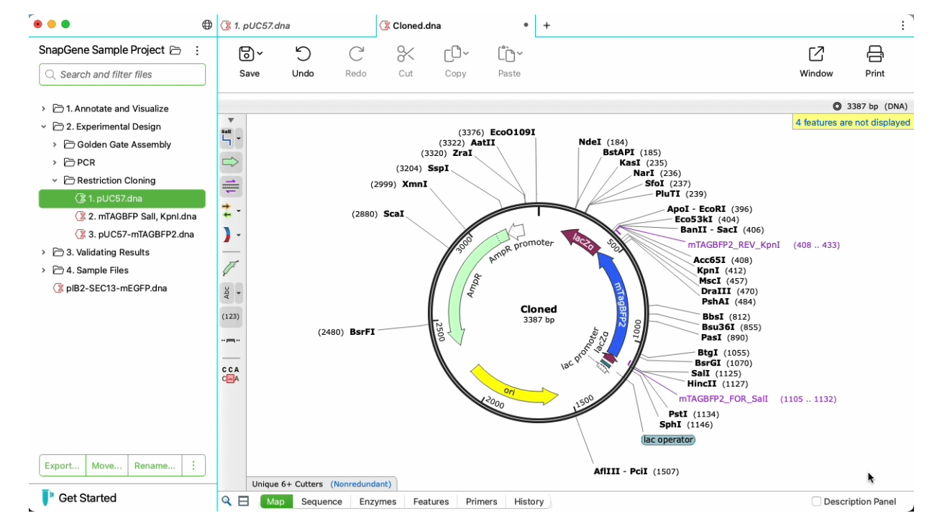Collapse the Restriction Cloning folder

tap(55, 180)
